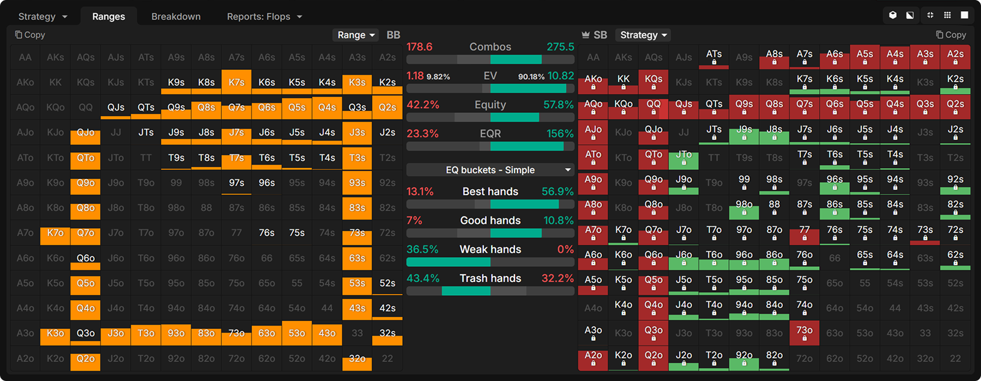Expand the EQ buckets - Simple dropdown
Image resolution: width=981 pixels, height=381 pixels.
490,170
